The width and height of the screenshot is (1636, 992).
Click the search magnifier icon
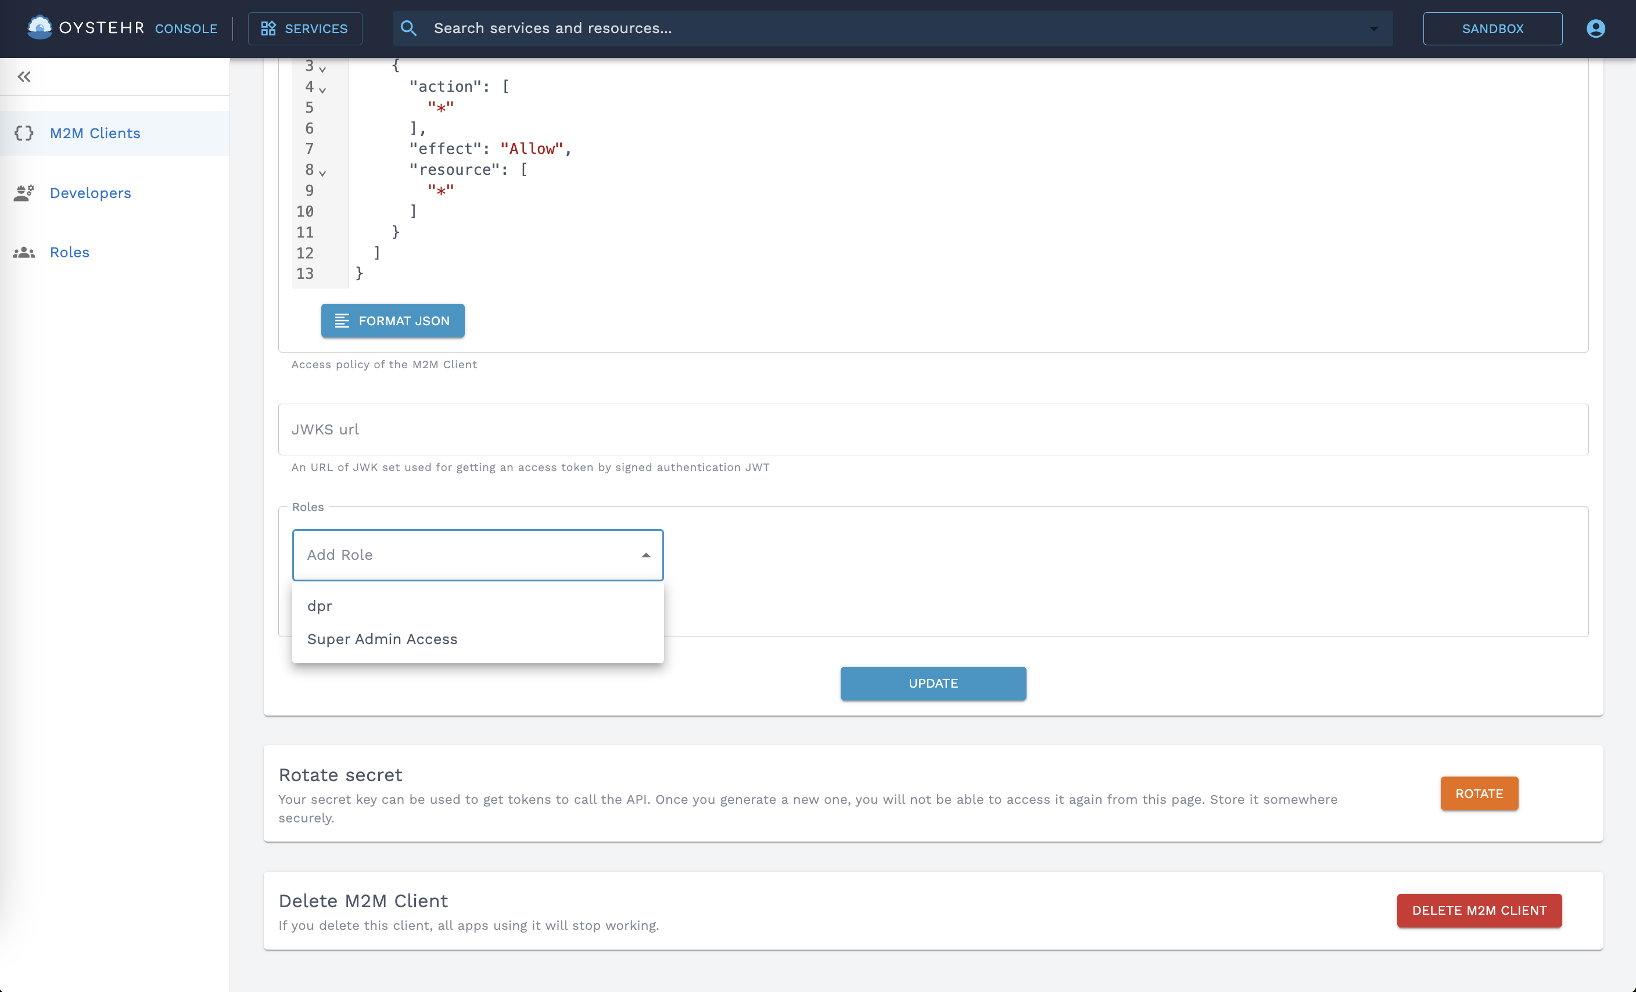[x=409, y=28]
